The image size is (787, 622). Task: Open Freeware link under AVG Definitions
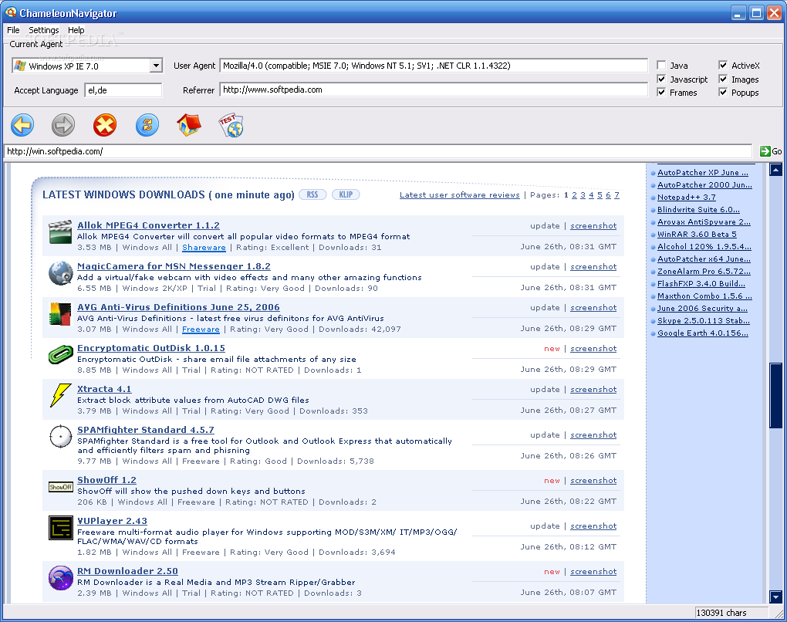click(201, 330)
